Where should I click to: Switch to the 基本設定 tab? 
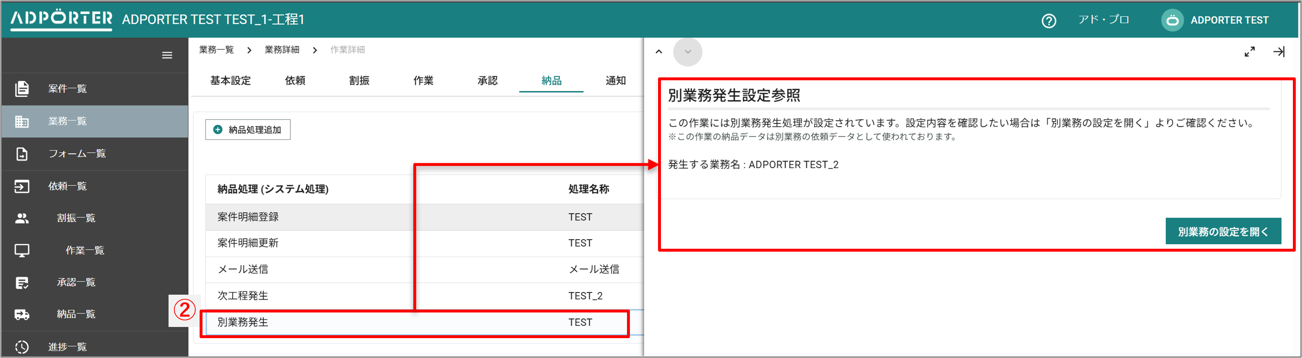coord(231,81)
